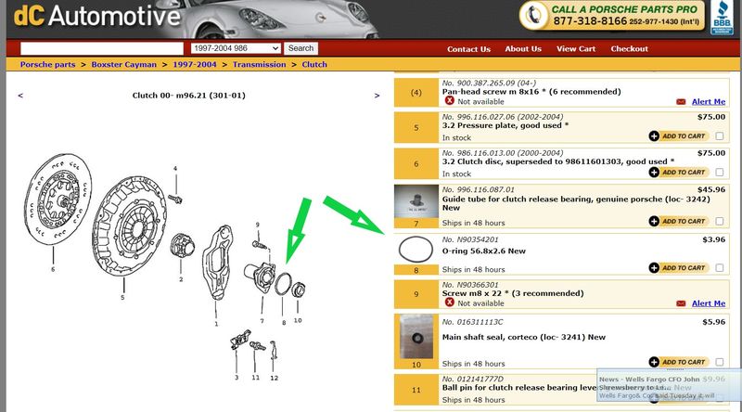Click the parts search input field

click(102, 48)
